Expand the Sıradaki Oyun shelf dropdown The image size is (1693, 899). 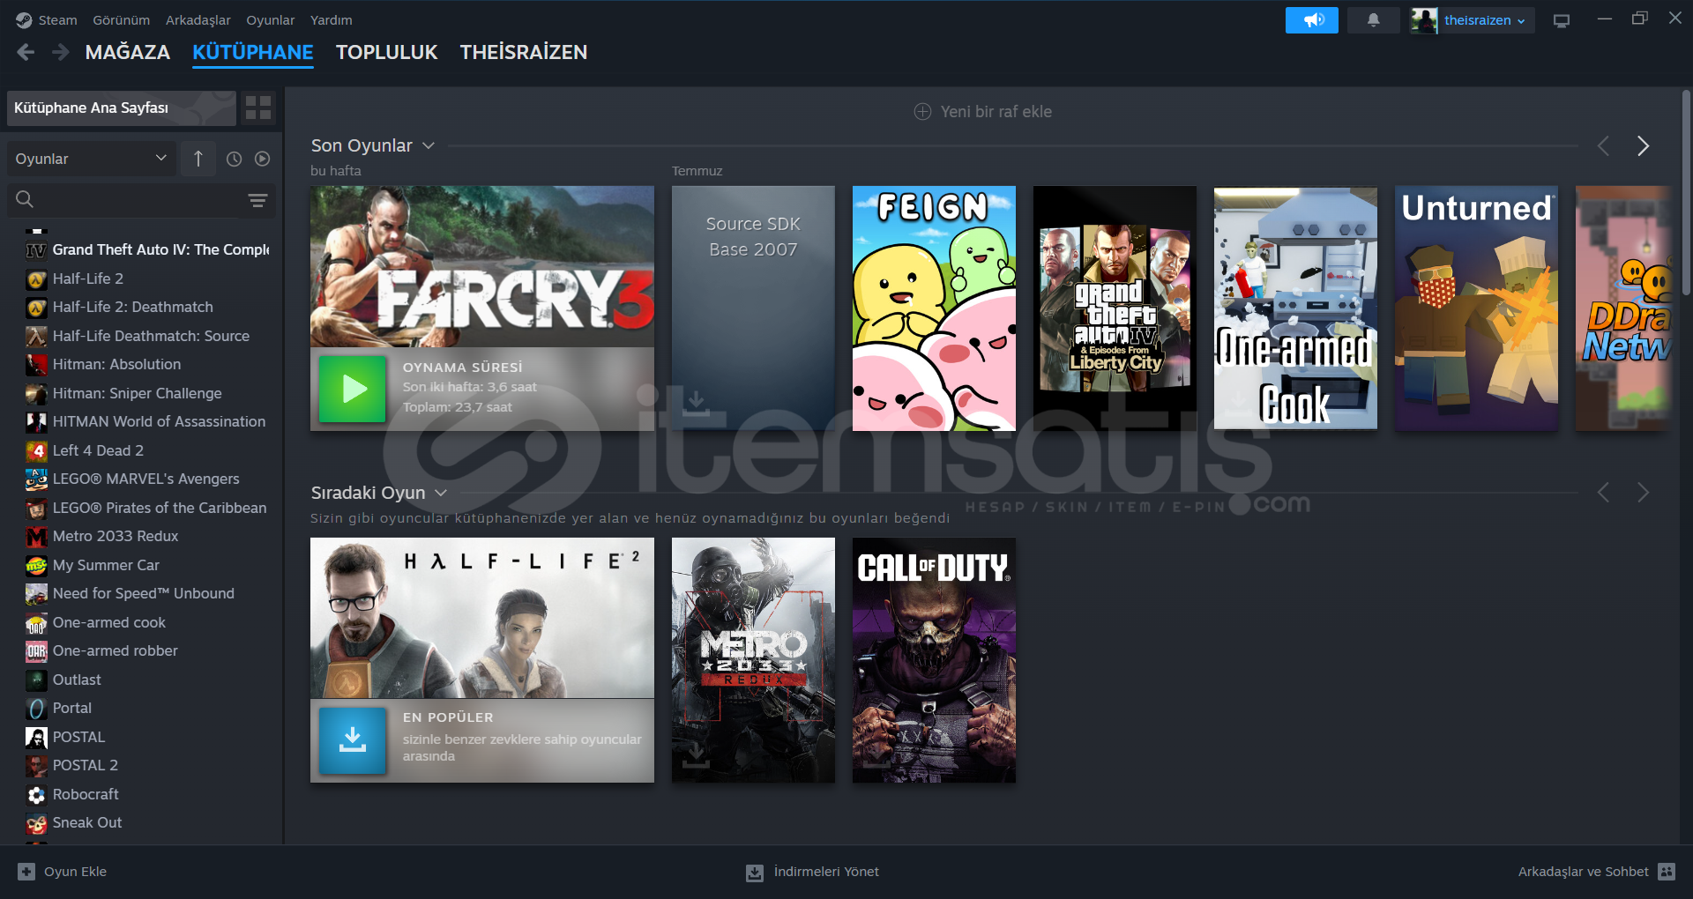pos(441,493)
